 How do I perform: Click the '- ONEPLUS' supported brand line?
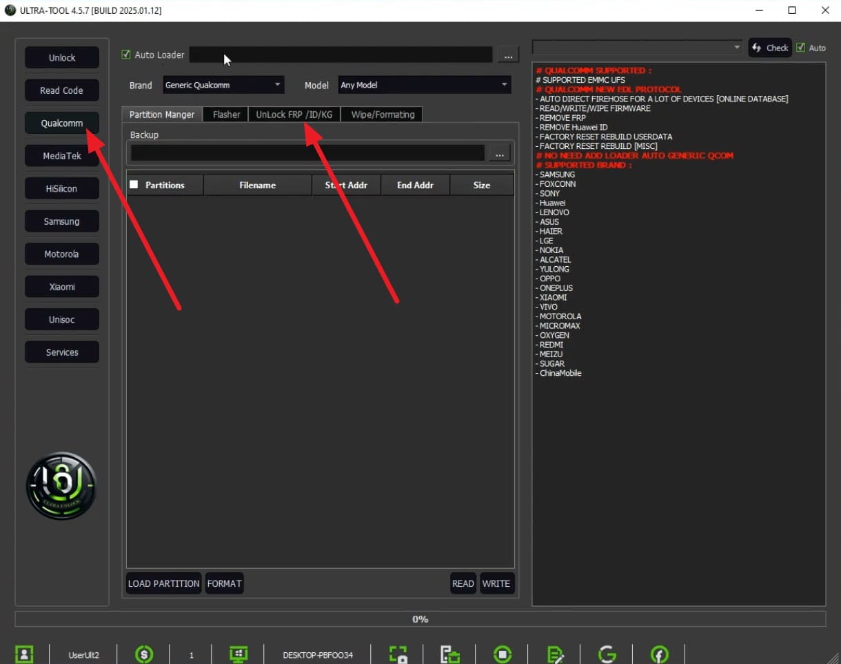point(554,288)
